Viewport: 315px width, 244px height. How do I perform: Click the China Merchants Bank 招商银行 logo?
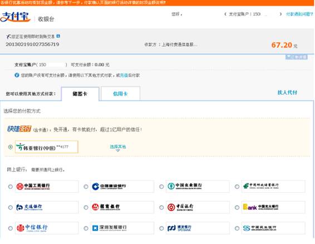coord(106,207)
